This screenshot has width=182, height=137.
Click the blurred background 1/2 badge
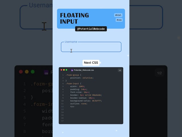pos(159,73)
